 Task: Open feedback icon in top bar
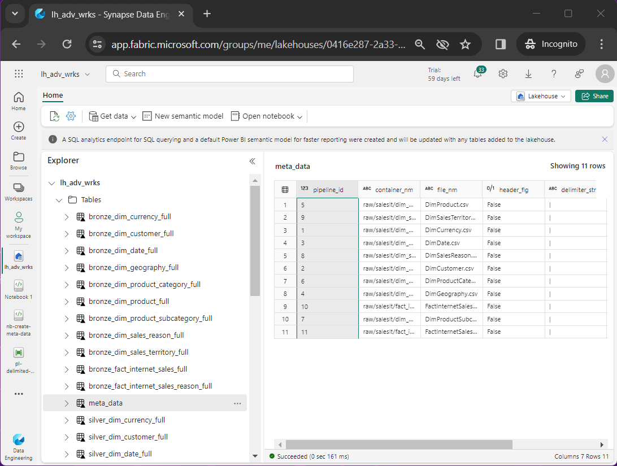pyautogui.click(x=579, y=73)
